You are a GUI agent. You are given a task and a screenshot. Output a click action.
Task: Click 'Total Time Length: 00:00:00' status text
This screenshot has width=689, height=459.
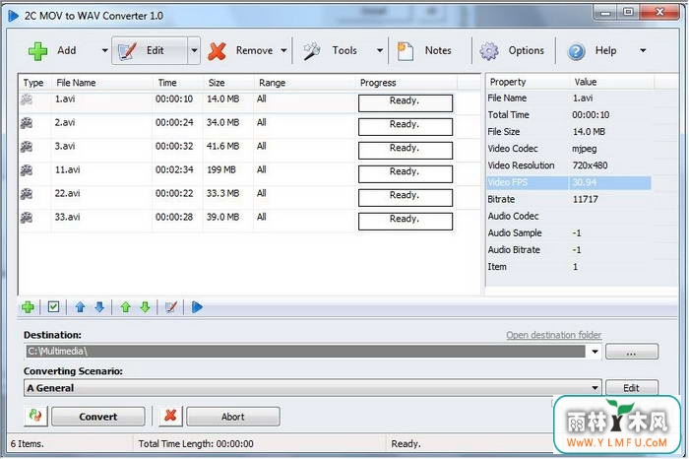pos(196,444)
